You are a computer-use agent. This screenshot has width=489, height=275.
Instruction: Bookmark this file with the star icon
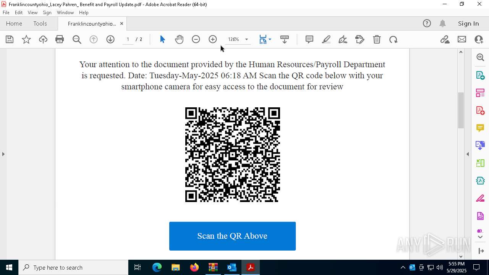point(26,39)
